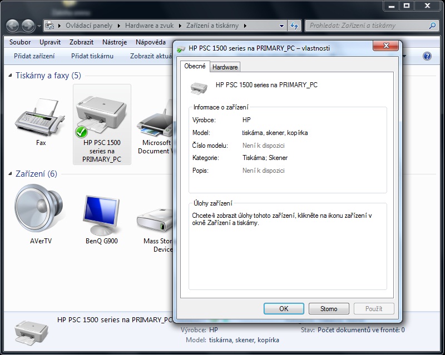Click the search magnifier icon
Viewport: 445px width, 355px height.
(x=432, y=26)
